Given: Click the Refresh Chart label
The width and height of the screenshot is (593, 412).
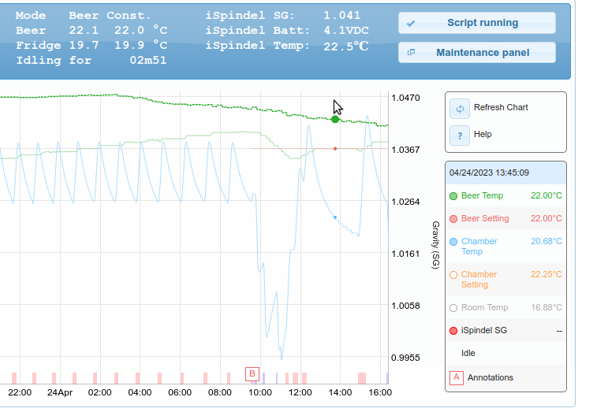Looking at the screenshot, I should [501, 107].
